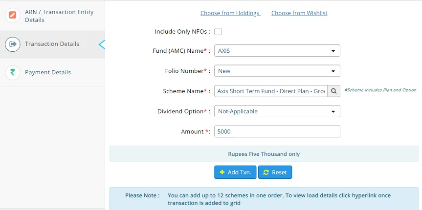Open the Choose from Wishlist link
The width and height of the screenshot is (422, 210).
tap(299, 13)
